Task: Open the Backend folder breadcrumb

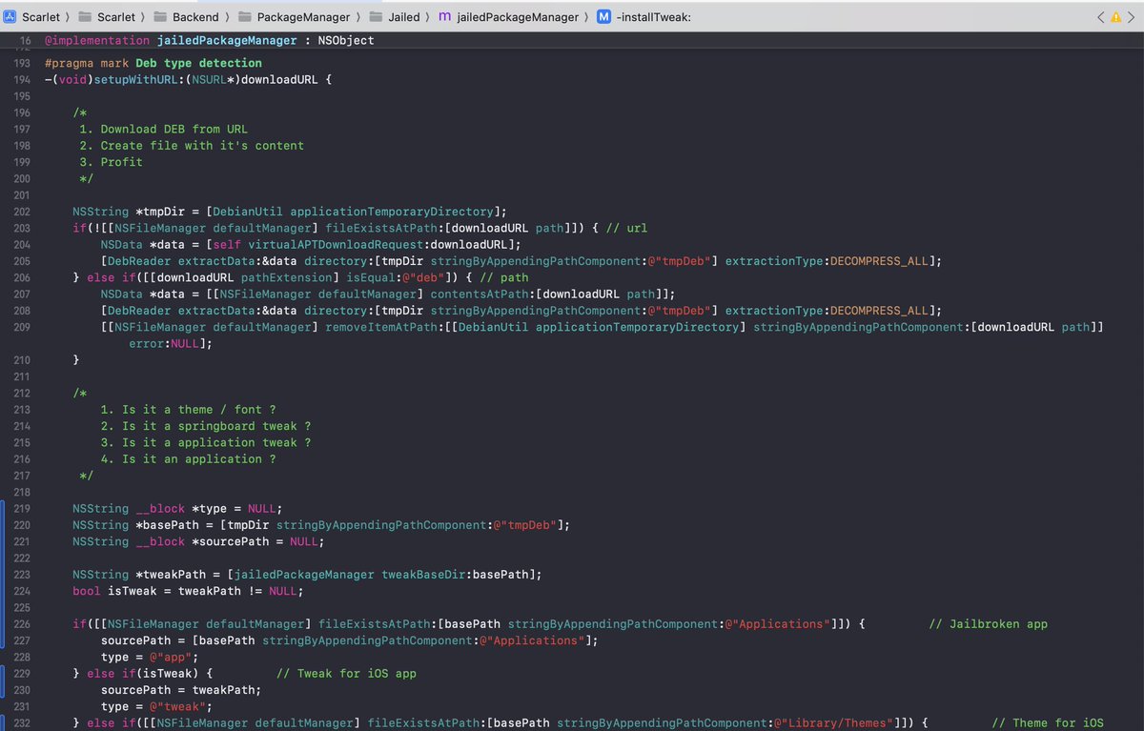Action: 185,16
